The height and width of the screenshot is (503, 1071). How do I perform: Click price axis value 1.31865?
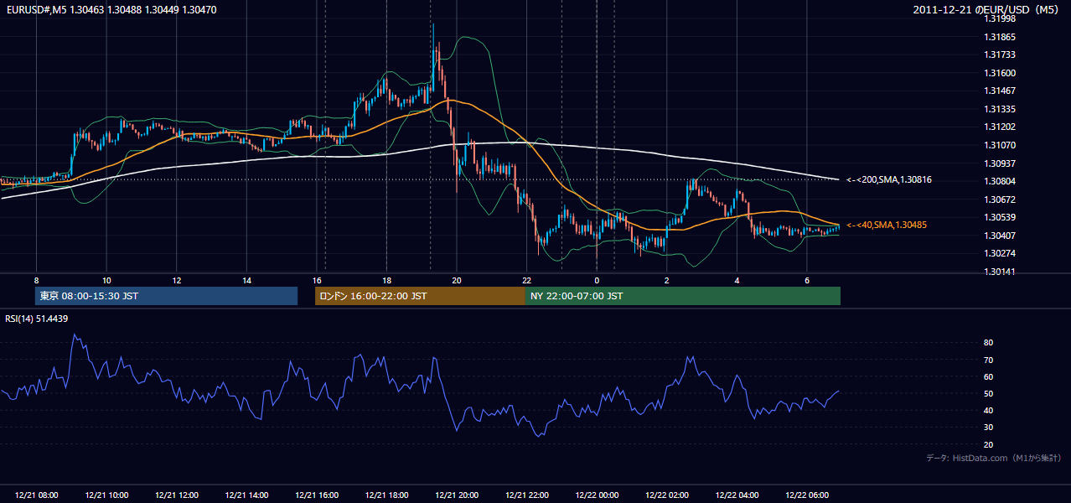point(1000,37)
